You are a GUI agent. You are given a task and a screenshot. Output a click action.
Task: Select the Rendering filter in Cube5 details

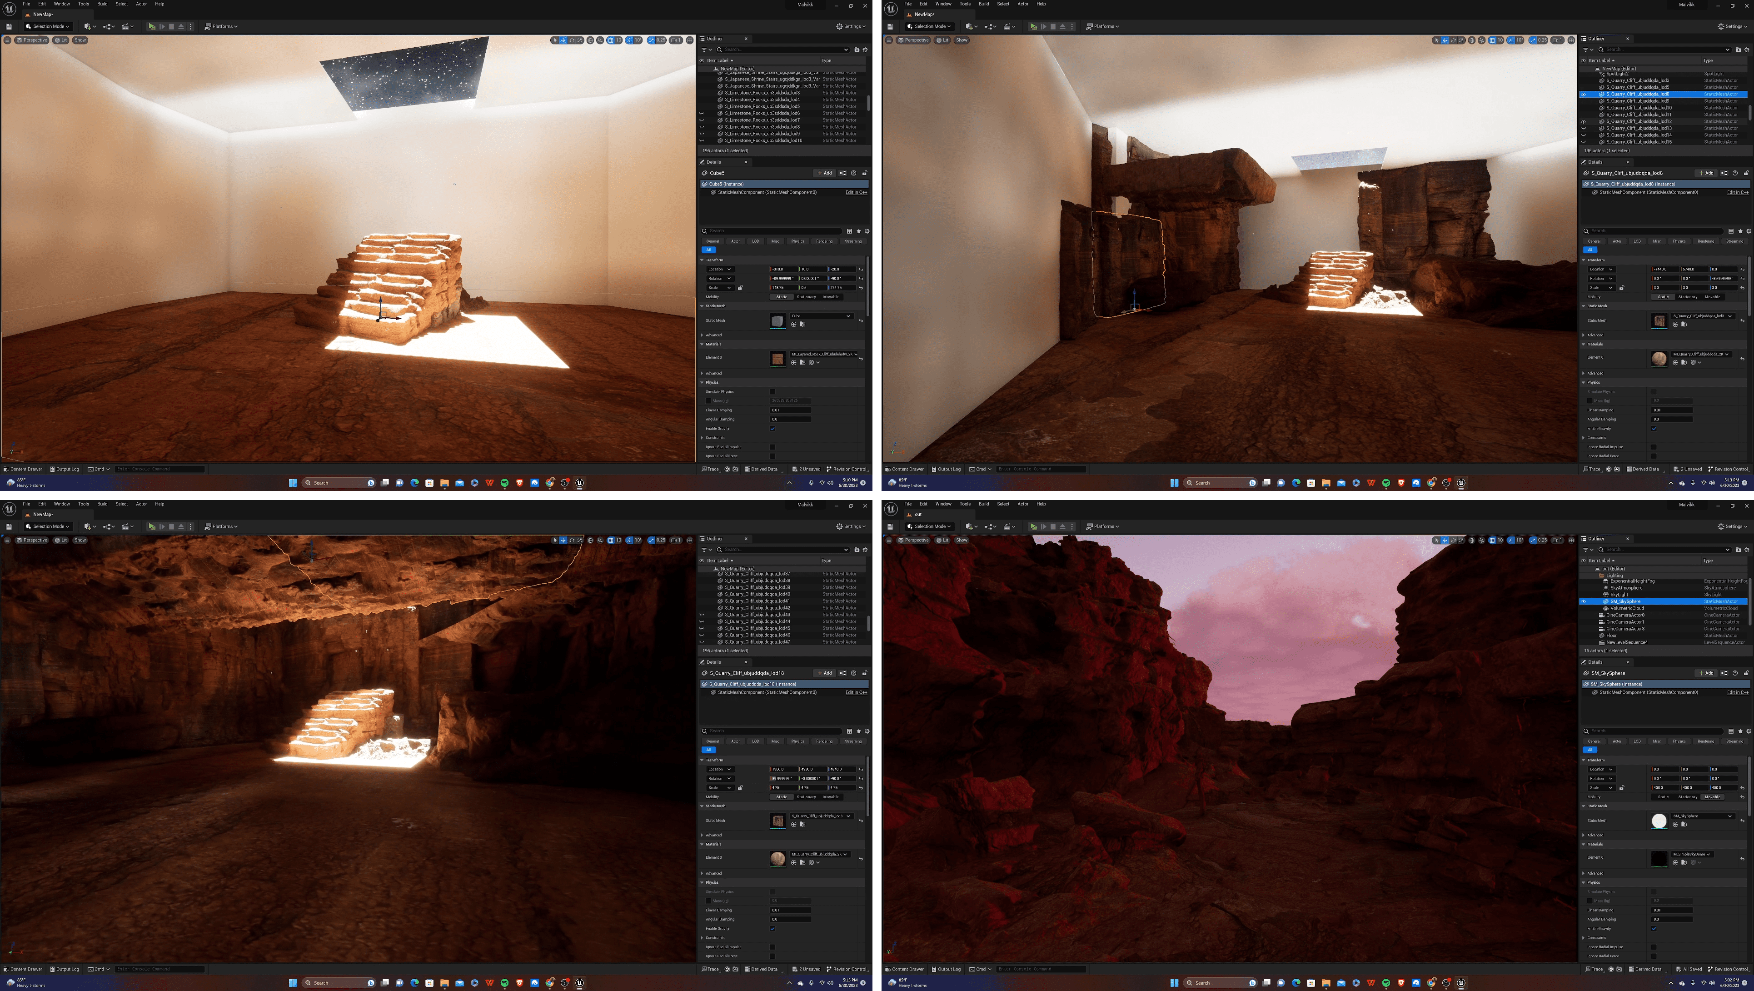pos(824,241)
